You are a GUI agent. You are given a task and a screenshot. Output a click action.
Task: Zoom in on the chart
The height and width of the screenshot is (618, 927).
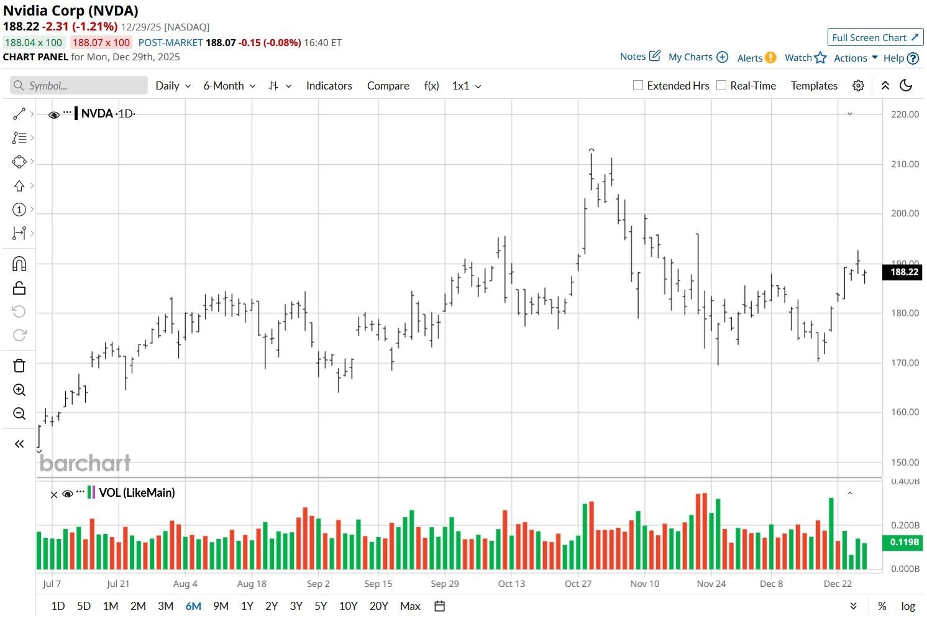[x=19, y=390]
